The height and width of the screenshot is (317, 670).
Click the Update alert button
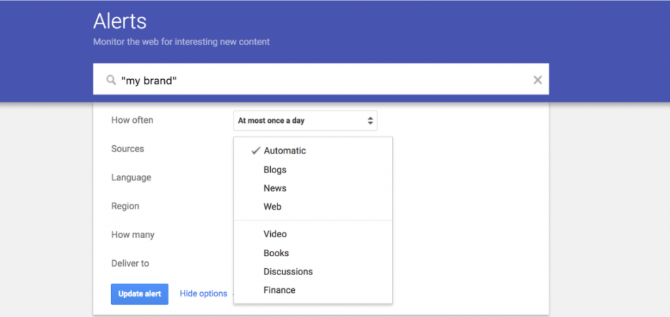click(x=140, y=294)
